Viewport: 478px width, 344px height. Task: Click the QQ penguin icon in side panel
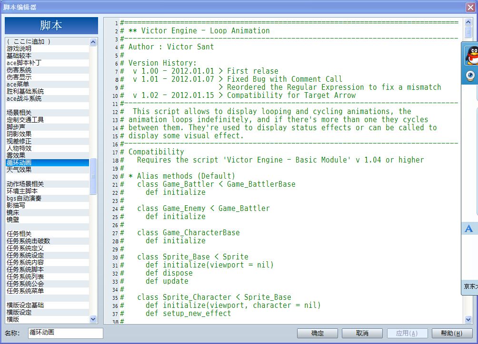[471, 56]
